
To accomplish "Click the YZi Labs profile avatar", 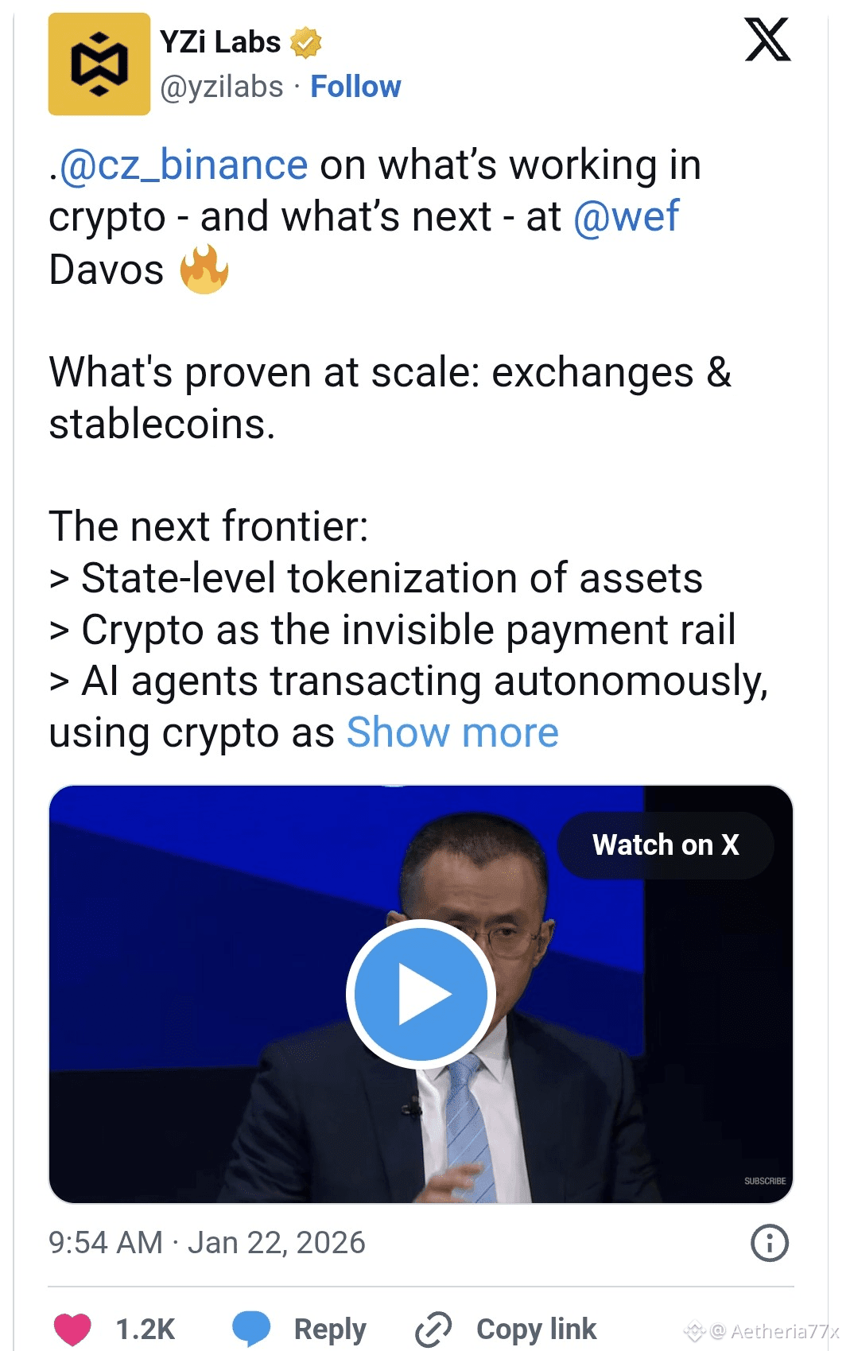I will [99, 64].
